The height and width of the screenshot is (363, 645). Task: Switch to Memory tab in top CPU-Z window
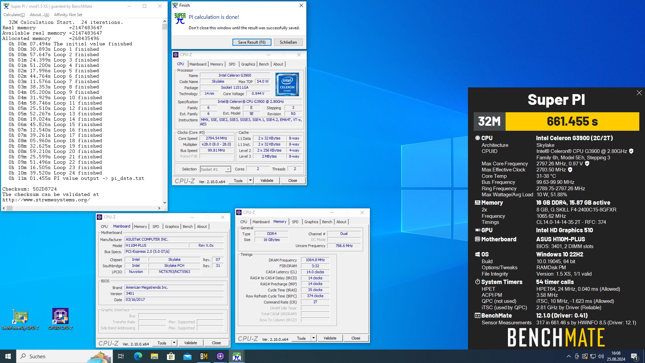coord(217,64)
